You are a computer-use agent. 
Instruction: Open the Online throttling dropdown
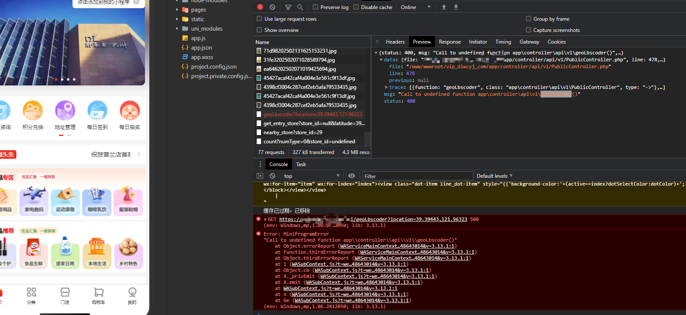415,7
